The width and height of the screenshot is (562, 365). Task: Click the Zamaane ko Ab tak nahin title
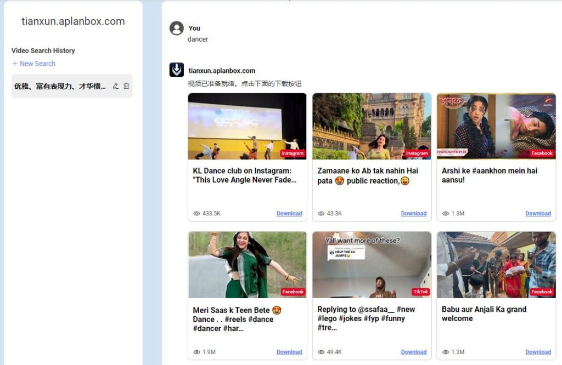pyautogui.click(x=368, y=176)
